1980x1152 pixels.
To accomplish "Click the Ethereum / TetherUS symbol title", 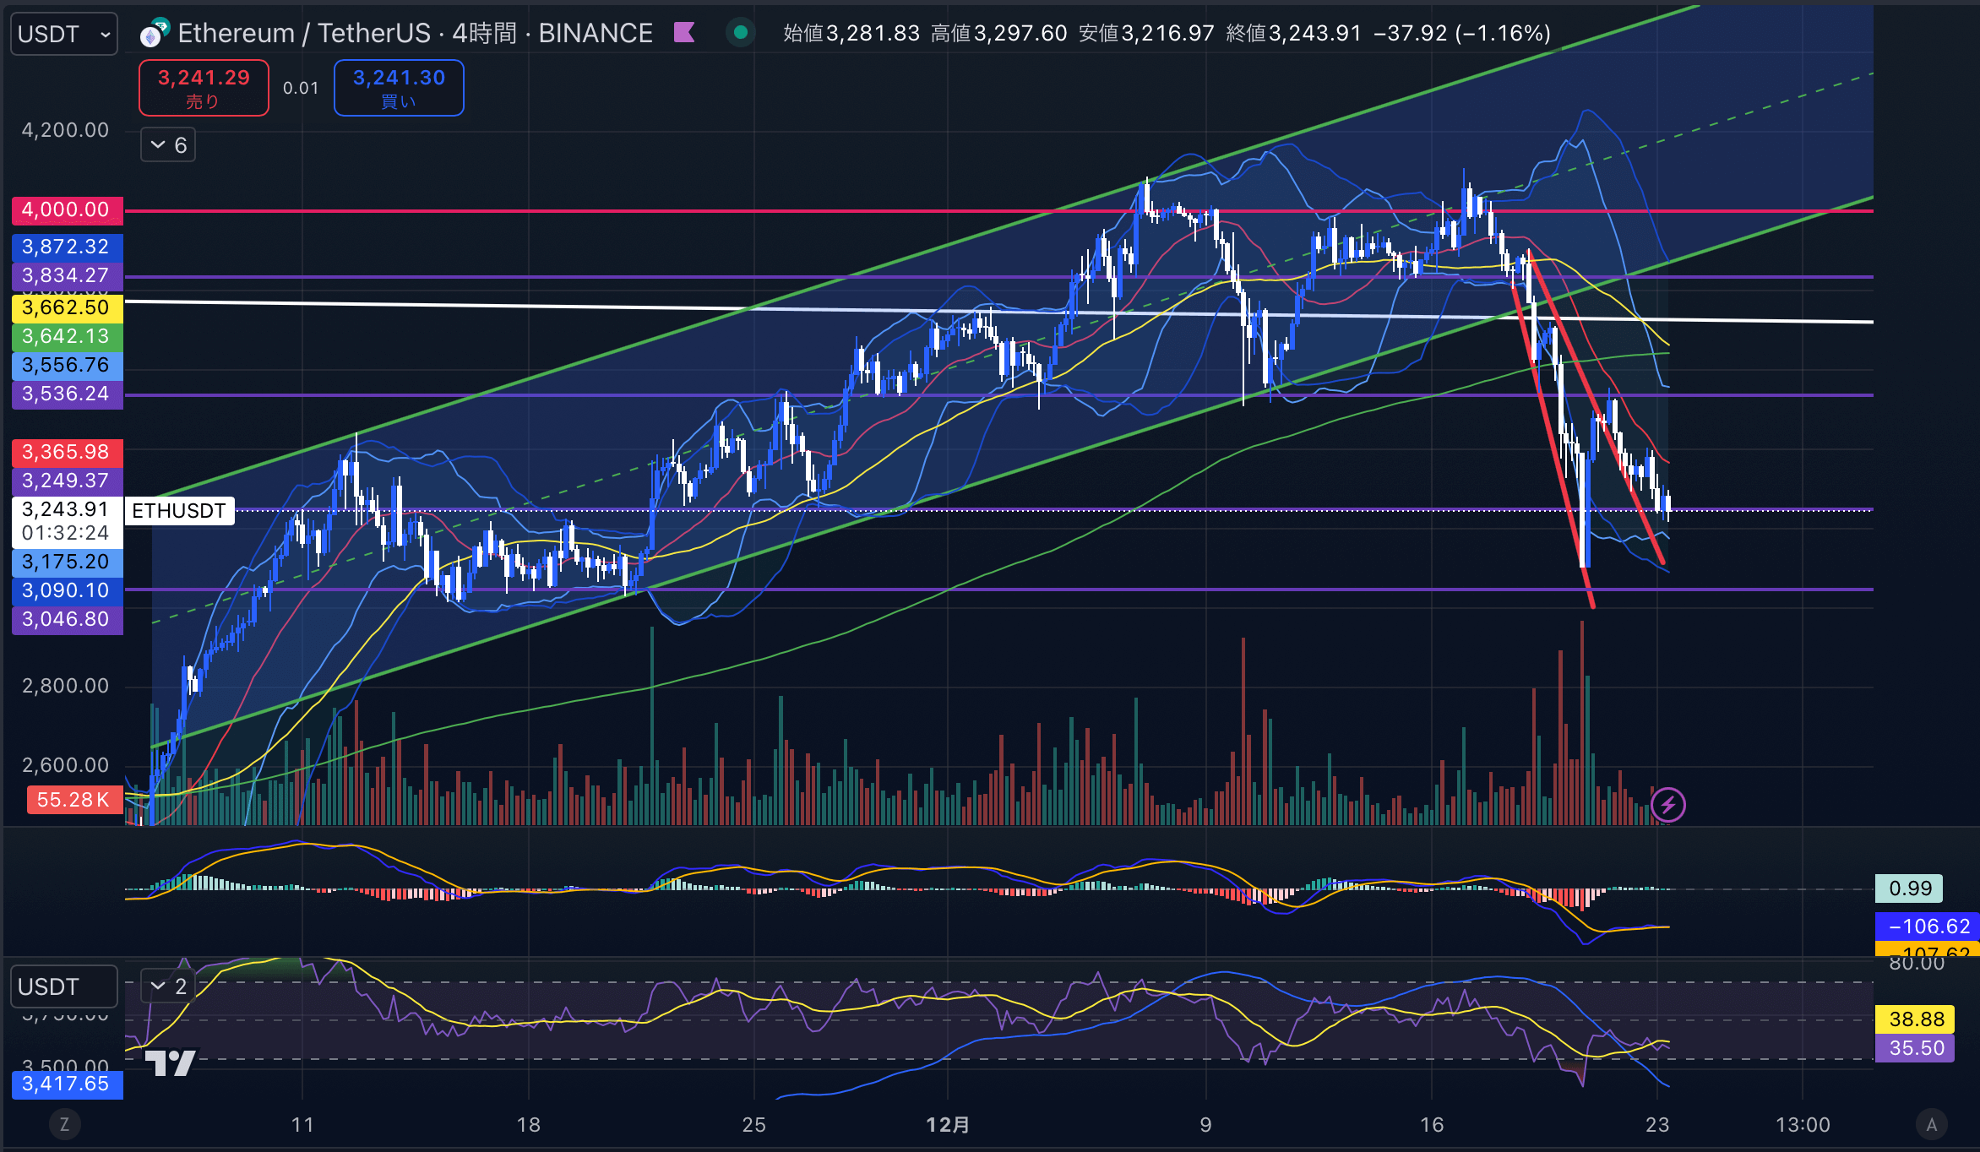I will coord(304,33).
